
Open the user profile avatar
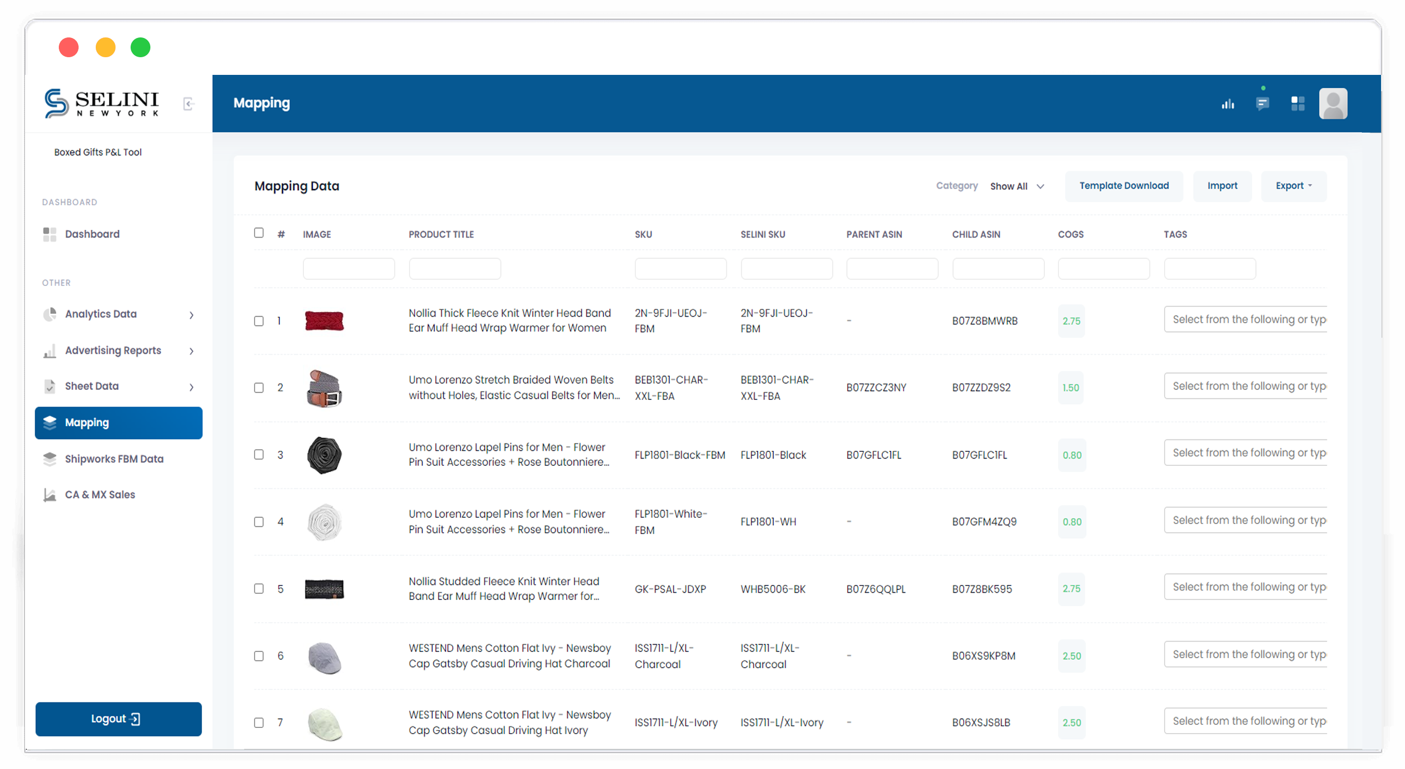[x=1333, y=103]
